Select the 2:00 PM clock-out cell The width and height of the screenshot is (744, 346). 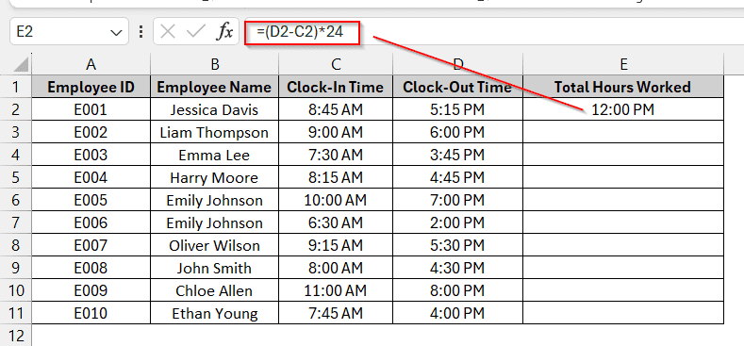point(458,222)
